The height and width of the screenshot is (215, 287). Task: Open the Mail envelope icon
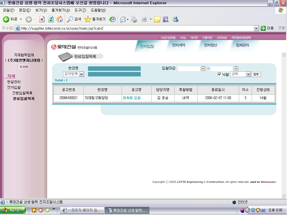(x=123, y=19)
